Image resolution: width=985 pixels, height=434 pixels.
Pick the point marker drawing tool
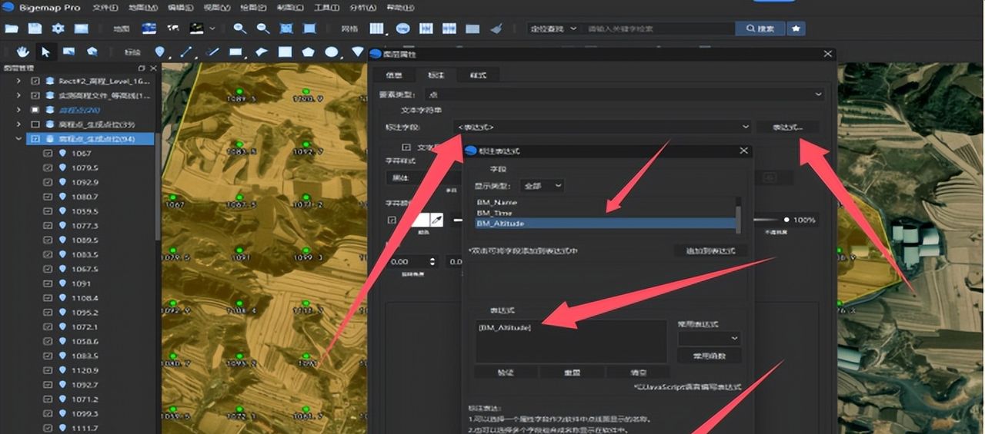pyautogui.click(x=160, y=52)
